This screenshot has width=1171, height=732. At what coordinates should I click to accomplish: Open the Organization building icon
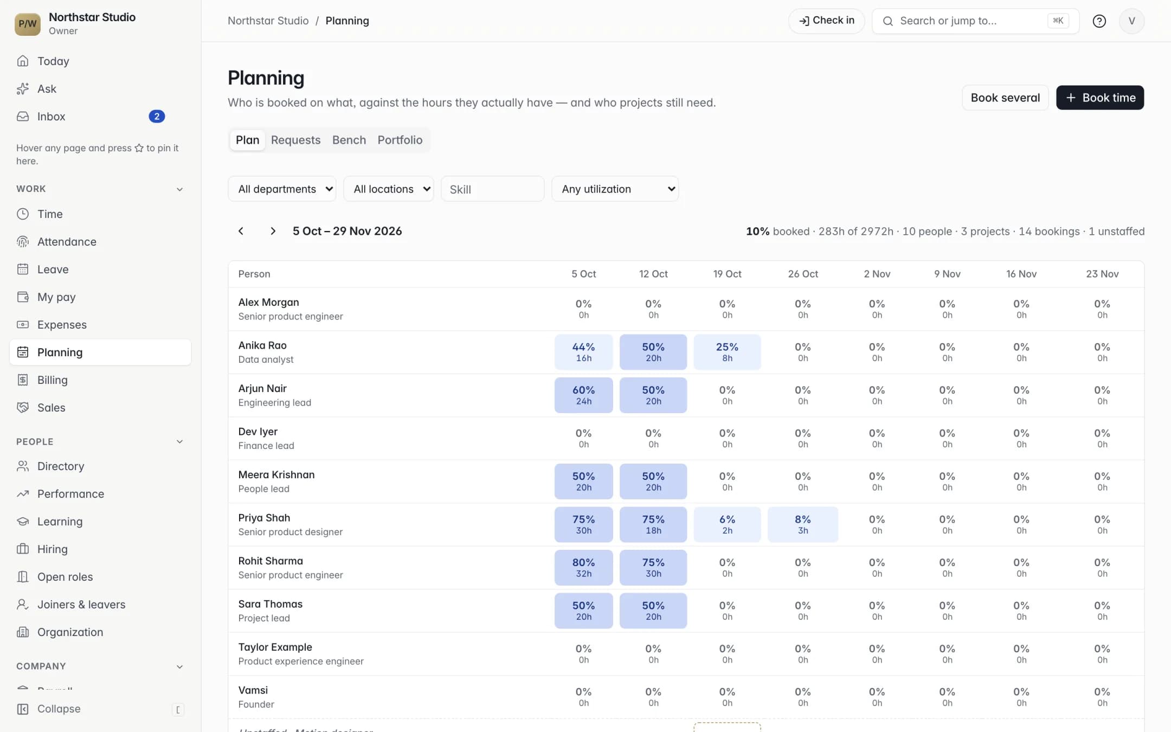pyautogui.click(x=23, y=632)
